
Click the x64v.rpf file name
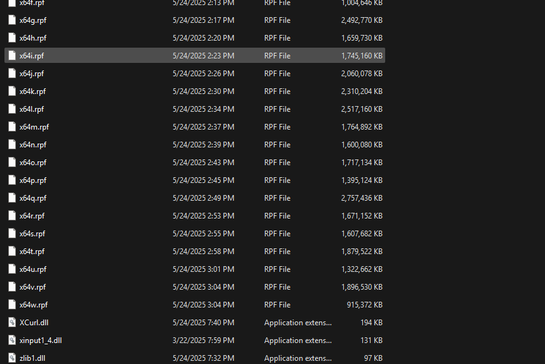coord(32,287)
